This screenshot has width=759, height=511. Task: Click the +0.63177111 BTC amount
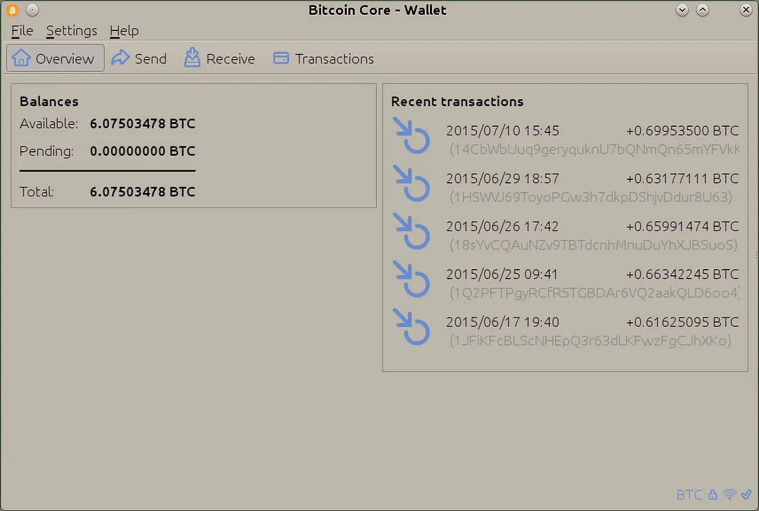pyautogui.click(x=682, y=179)
